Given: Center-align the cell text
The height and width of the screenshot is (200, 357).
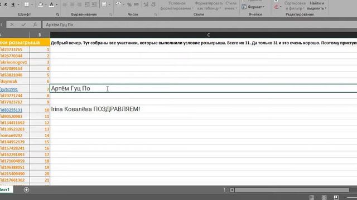Looking at the screenshot, I should [x=72, y=4].
